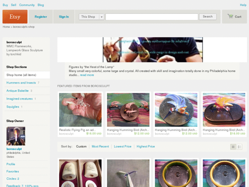Open the Profile link
The height and width of the screenshot is (187, 249).
11,164
